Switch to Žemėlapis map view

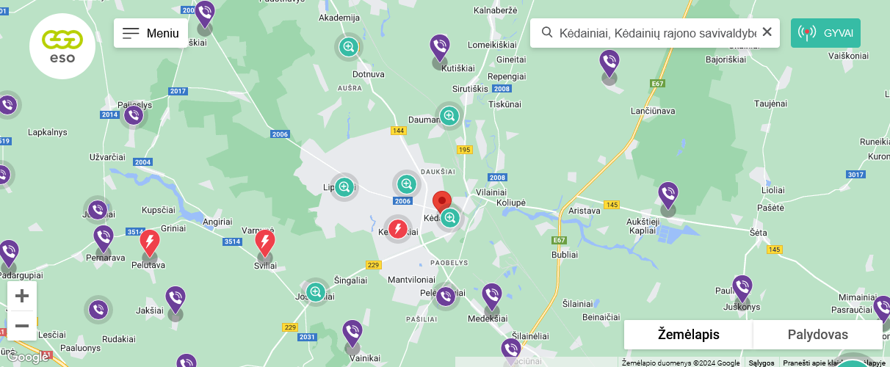(x=689, y=335)
